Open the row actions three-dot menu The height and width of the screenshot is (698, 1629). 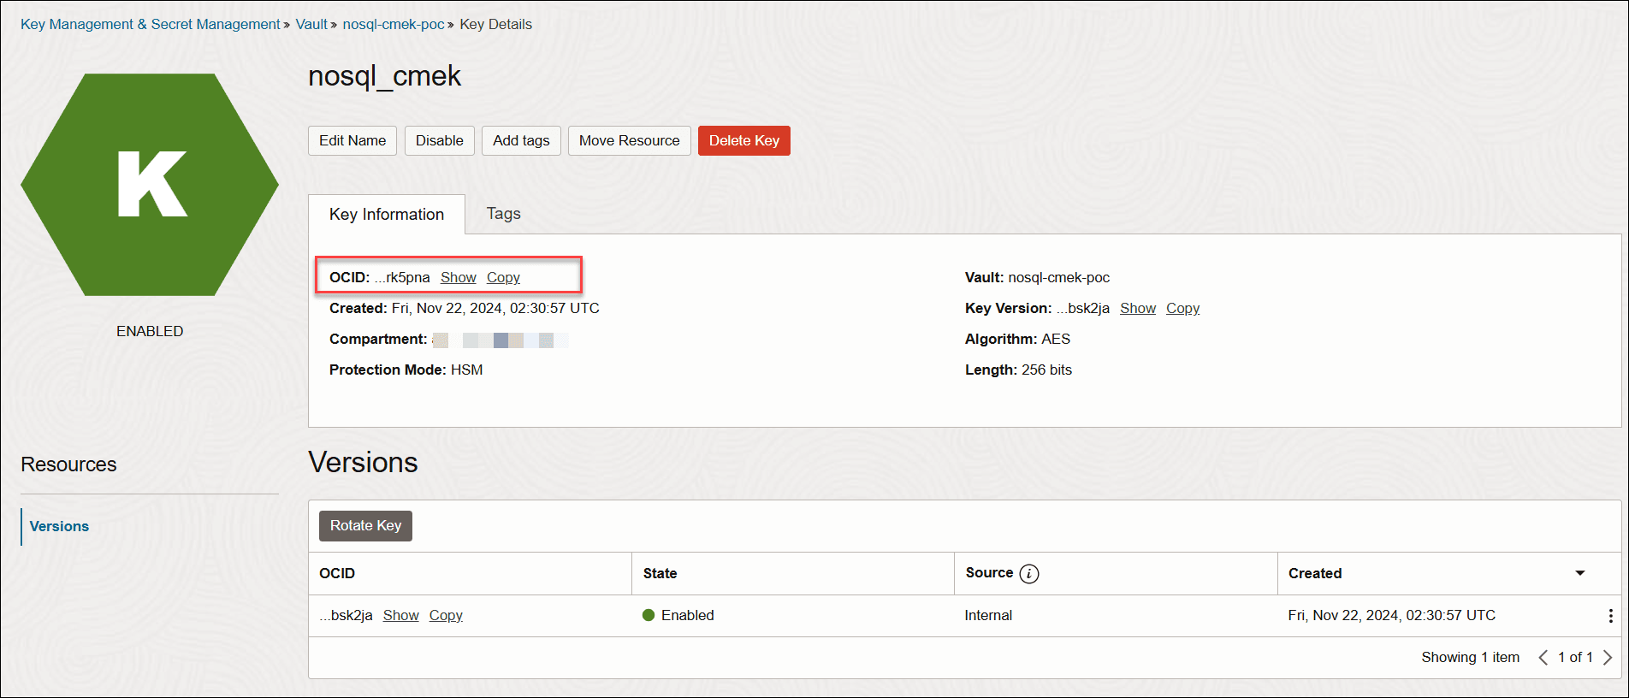pyautogui.click(x=1610, y=616)
